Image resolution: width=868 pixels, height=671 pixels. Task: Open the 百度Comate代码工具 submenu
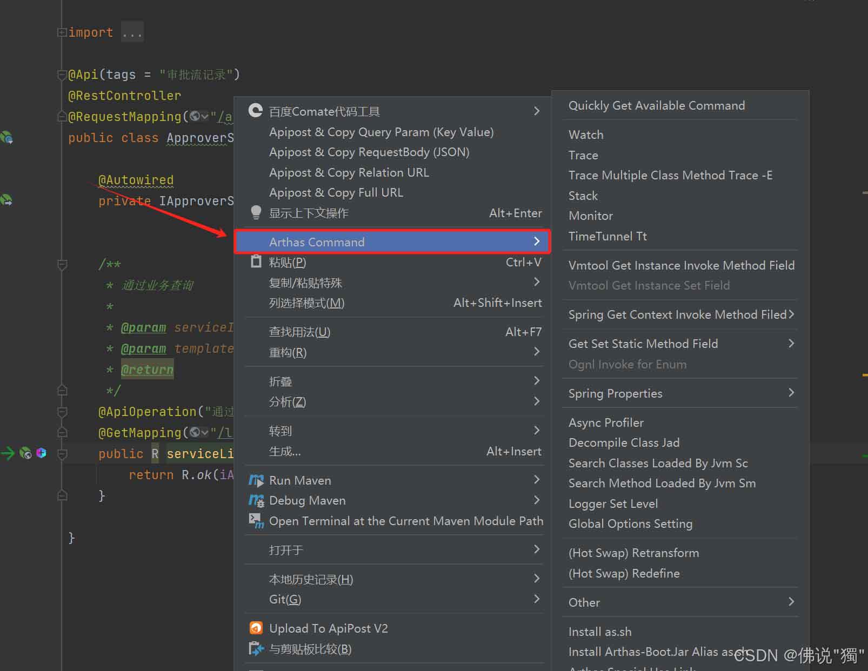[392, 111]
